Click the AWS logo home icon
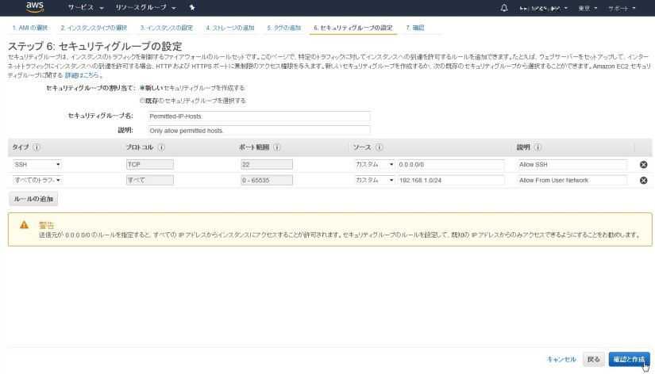The width and height of the screenshot is (655, 374). click(34, 8)
